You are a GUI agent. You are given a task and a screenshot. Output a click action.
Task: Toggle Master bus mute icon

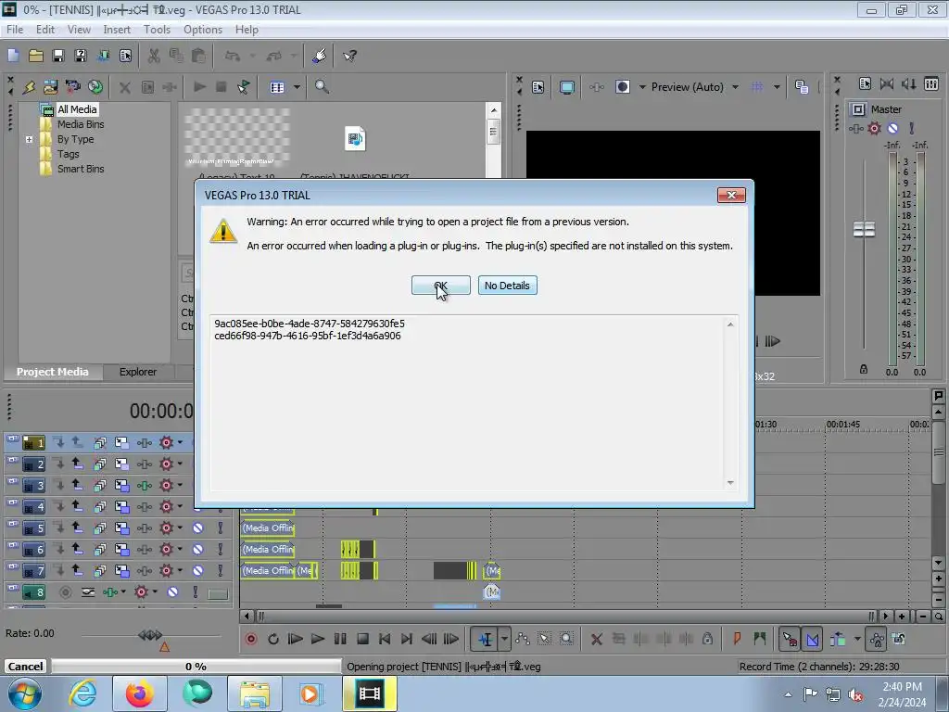tap(892, 128)
